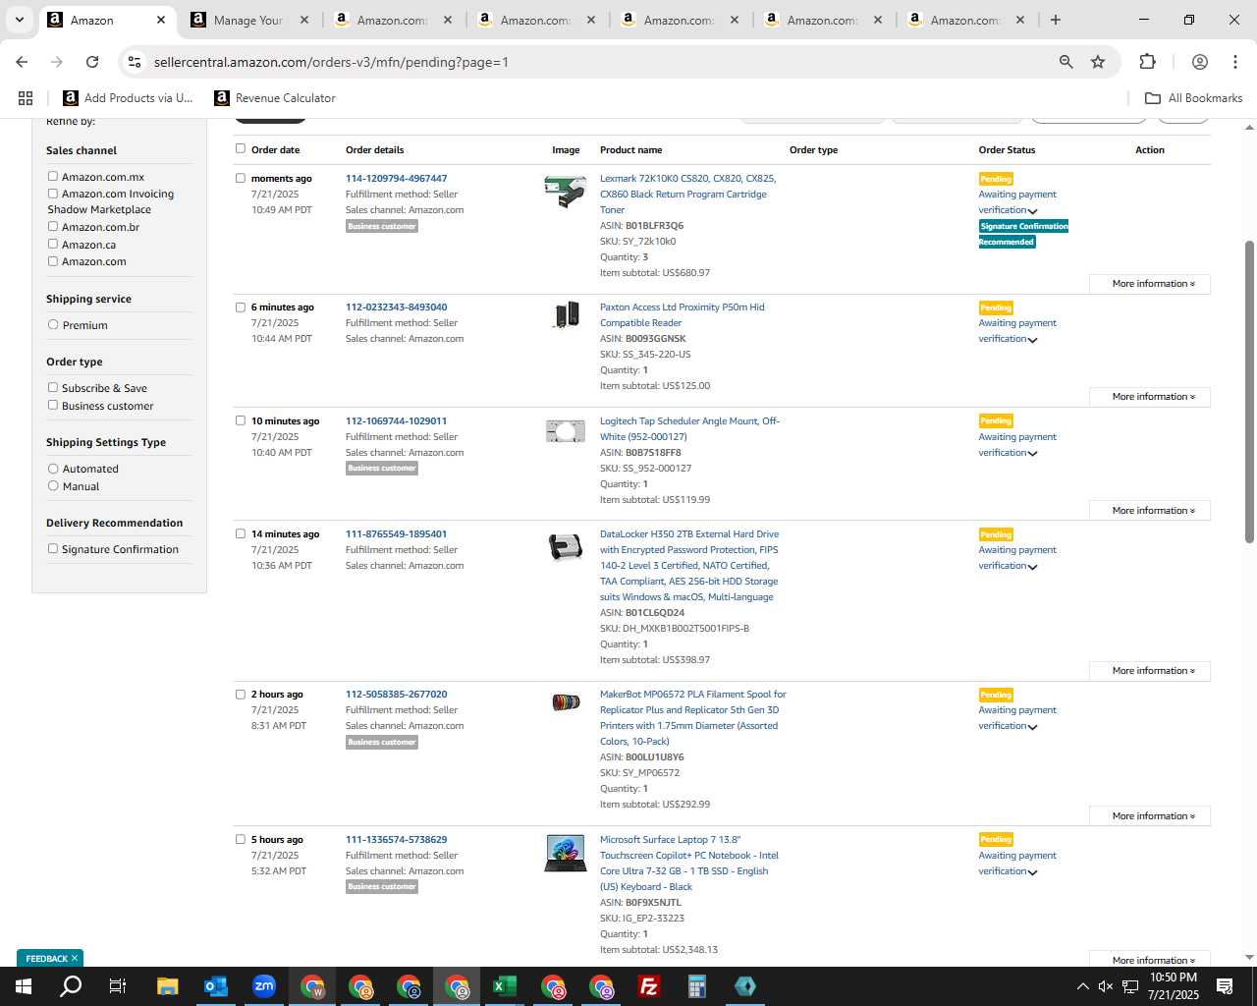The image size is (1257, 1006).
Task: Open Chrome profile avatar menu
Action: coord(1199,62)
